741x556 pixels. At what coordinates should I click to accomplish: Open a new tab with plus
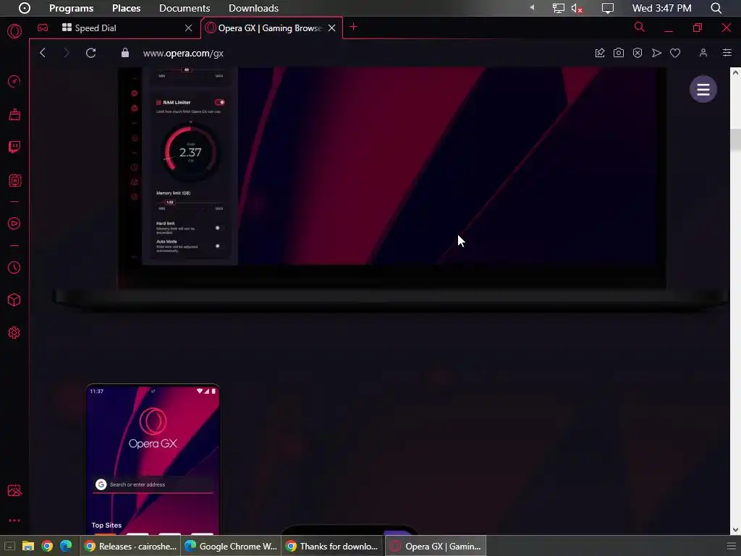[353, 27]
